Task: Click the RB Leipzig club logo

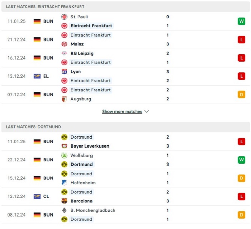Action: click(x=64, y=53)
